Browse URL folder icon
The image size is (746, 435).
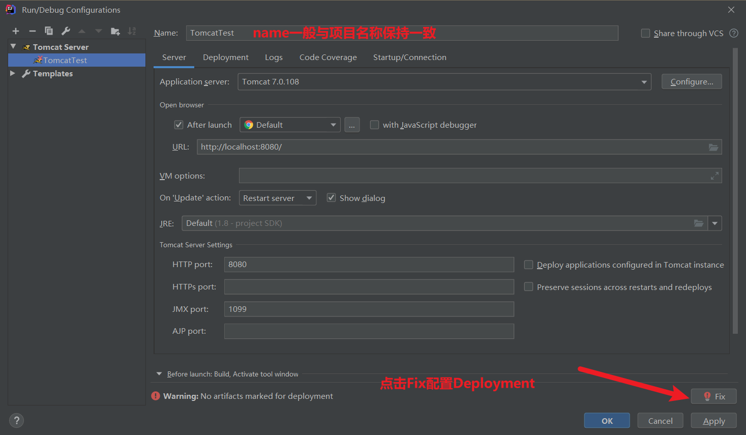coord(713,147)
